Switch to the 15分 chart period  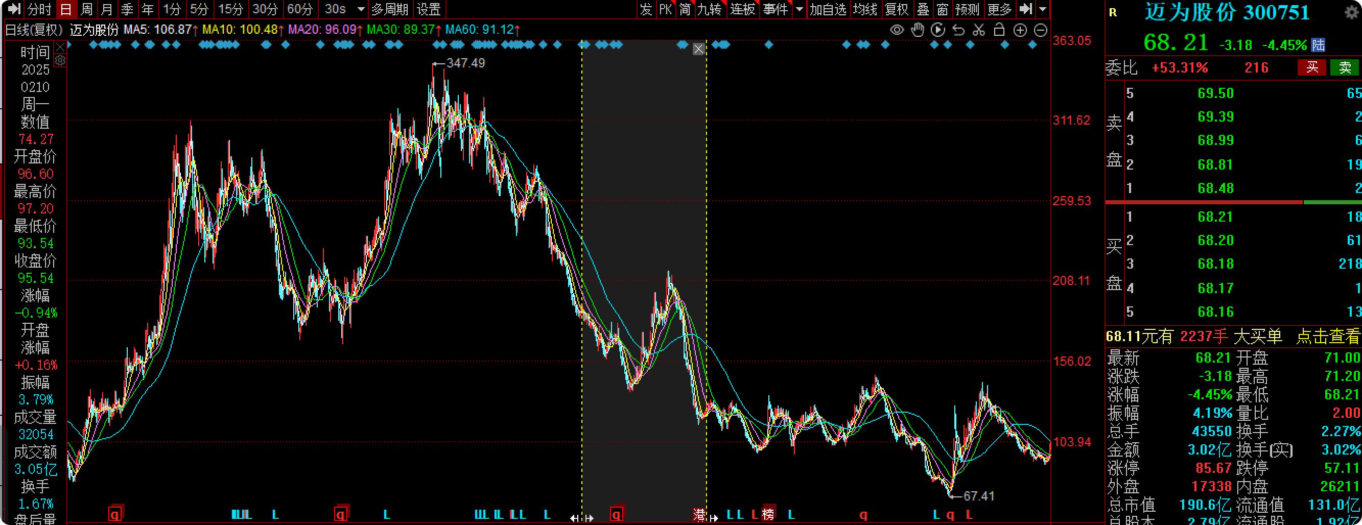(231, 9)
